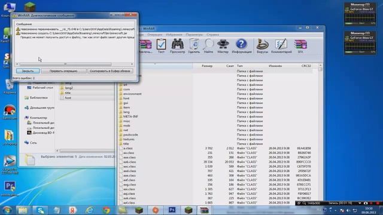Click WinRAR file list scroll-up arrow
383x215 pixels.
[321, 66]
